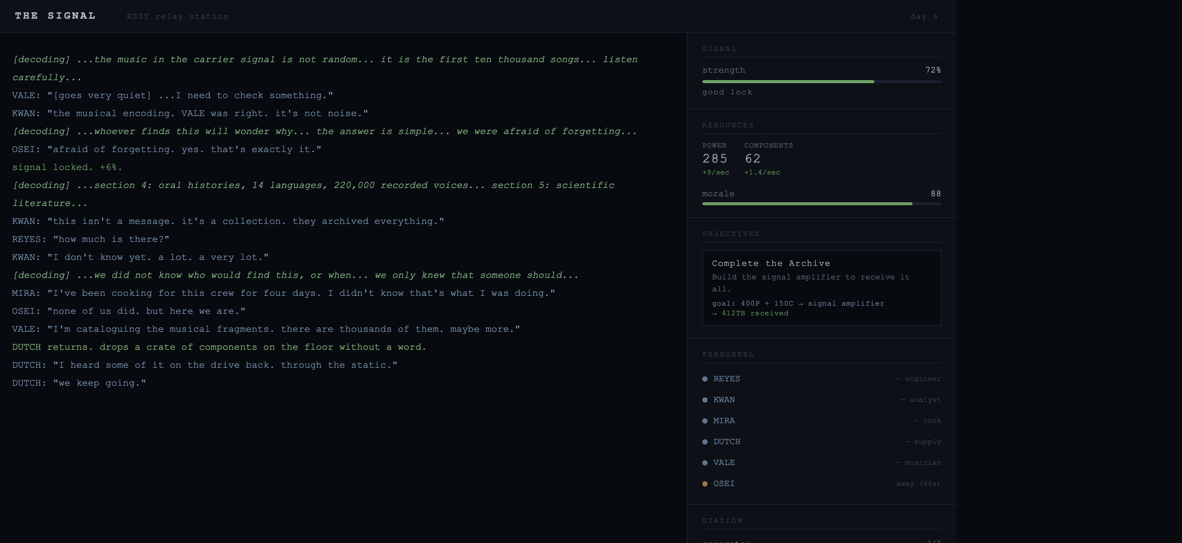Click the musician role label

(918, 463)
